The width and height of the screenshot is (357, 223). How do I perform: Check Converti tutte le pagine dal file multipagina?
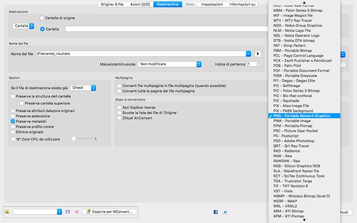[x=119, y=91]
